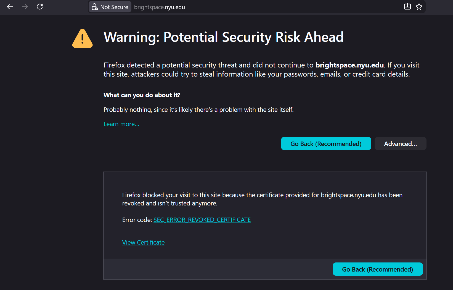The width and height of the screenshot is (453, 290).
Task: Click the "Warning: Potential Security Risk Ahead" heading
Action: click(x=224, y=37)
